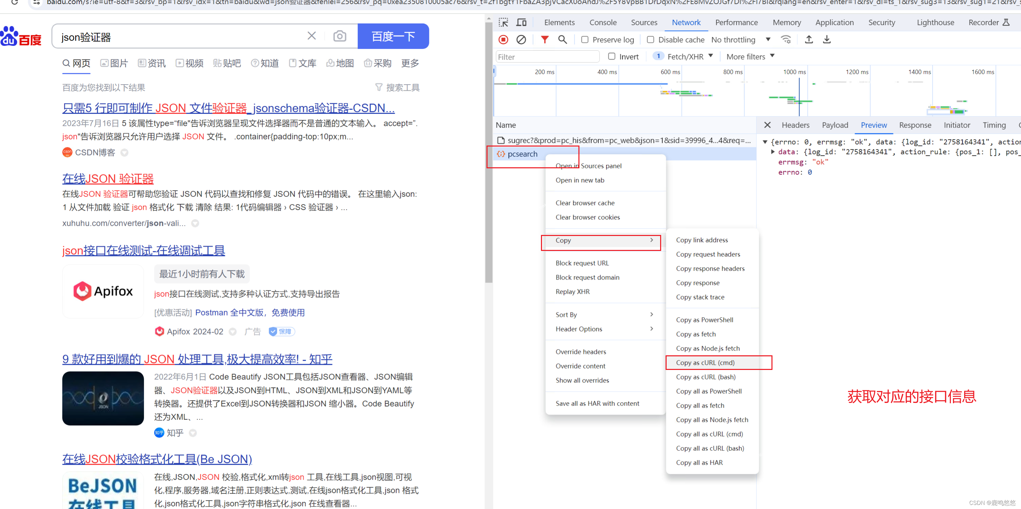Open the Payload tab of request
This screenshot has height=509, width=1021.
pos(835,125)
